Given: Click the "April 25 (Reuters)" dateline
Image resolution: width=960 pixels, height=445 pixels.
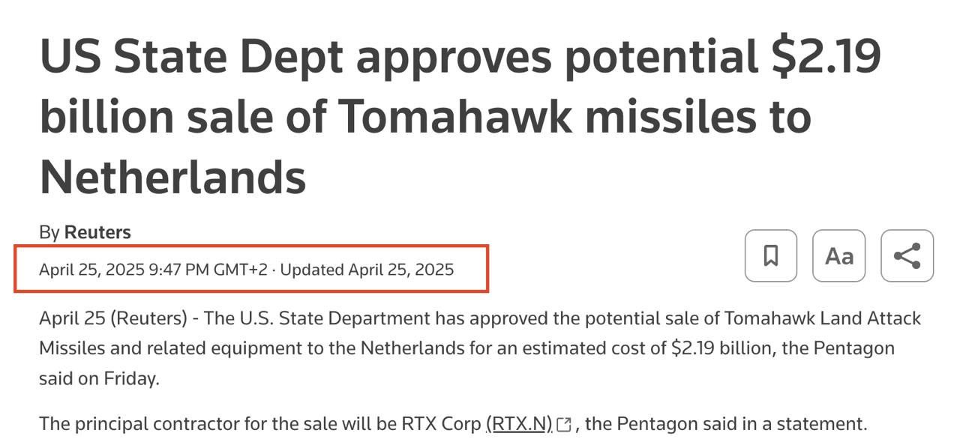Looking at the screenshot, I should click(x=112, y=318).
